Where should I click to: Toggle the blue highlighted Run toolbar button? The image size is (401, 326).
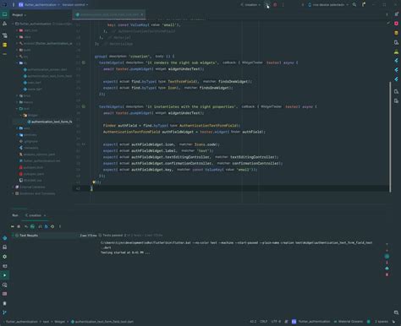[47, 226]
